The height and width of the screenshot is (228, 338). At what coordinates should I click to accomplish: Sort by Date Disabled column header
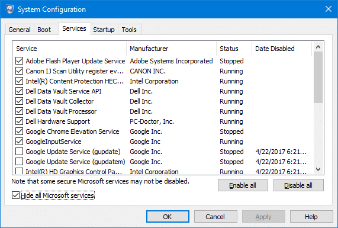point(282,49)
